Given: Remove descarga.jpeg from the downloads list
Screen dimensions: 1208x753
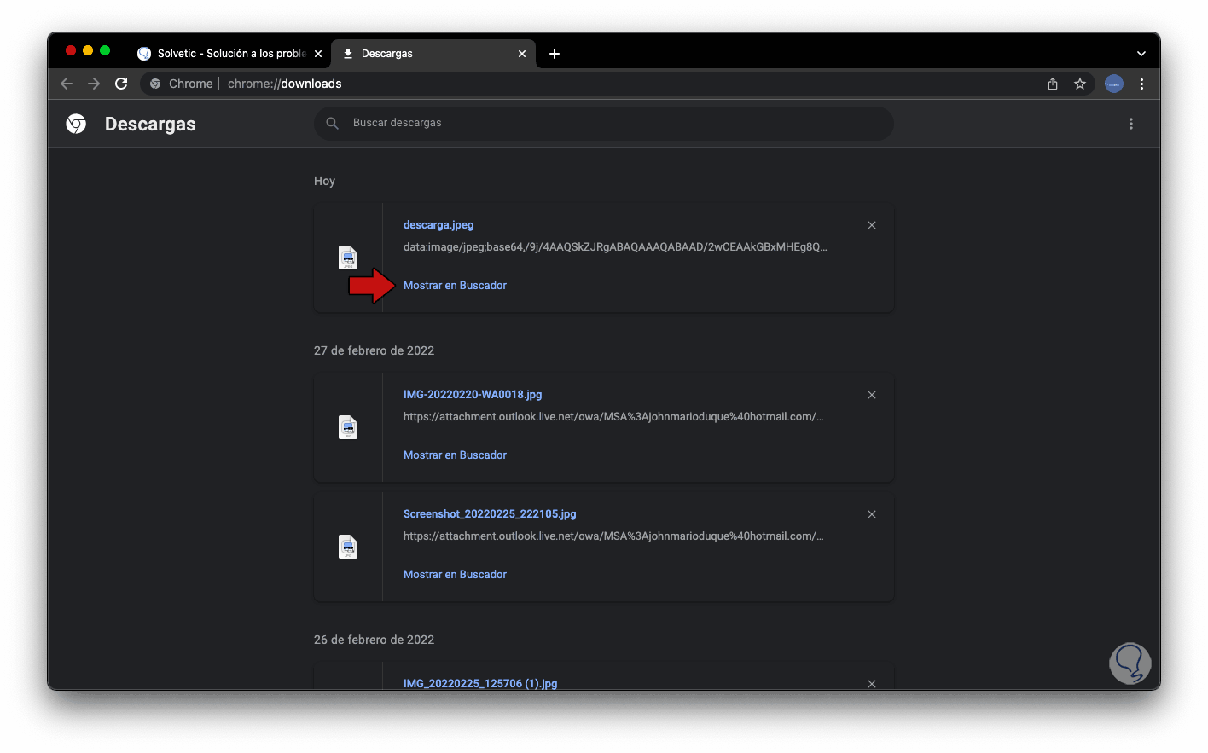Looking at the screenshot, I should (872, 225).
